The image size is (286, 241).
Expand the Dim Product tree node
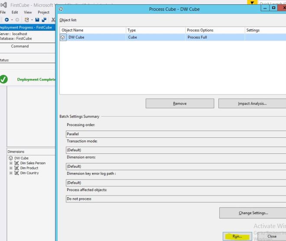pos(10,168)
